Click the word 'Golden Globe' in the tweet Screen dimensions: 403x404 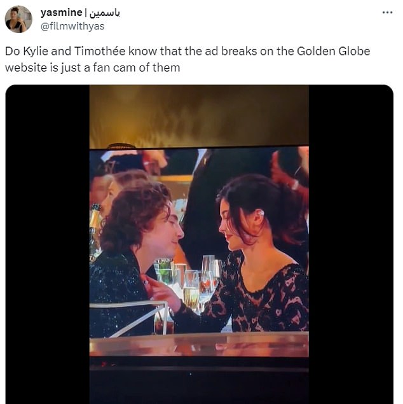[x=334, y=51]
